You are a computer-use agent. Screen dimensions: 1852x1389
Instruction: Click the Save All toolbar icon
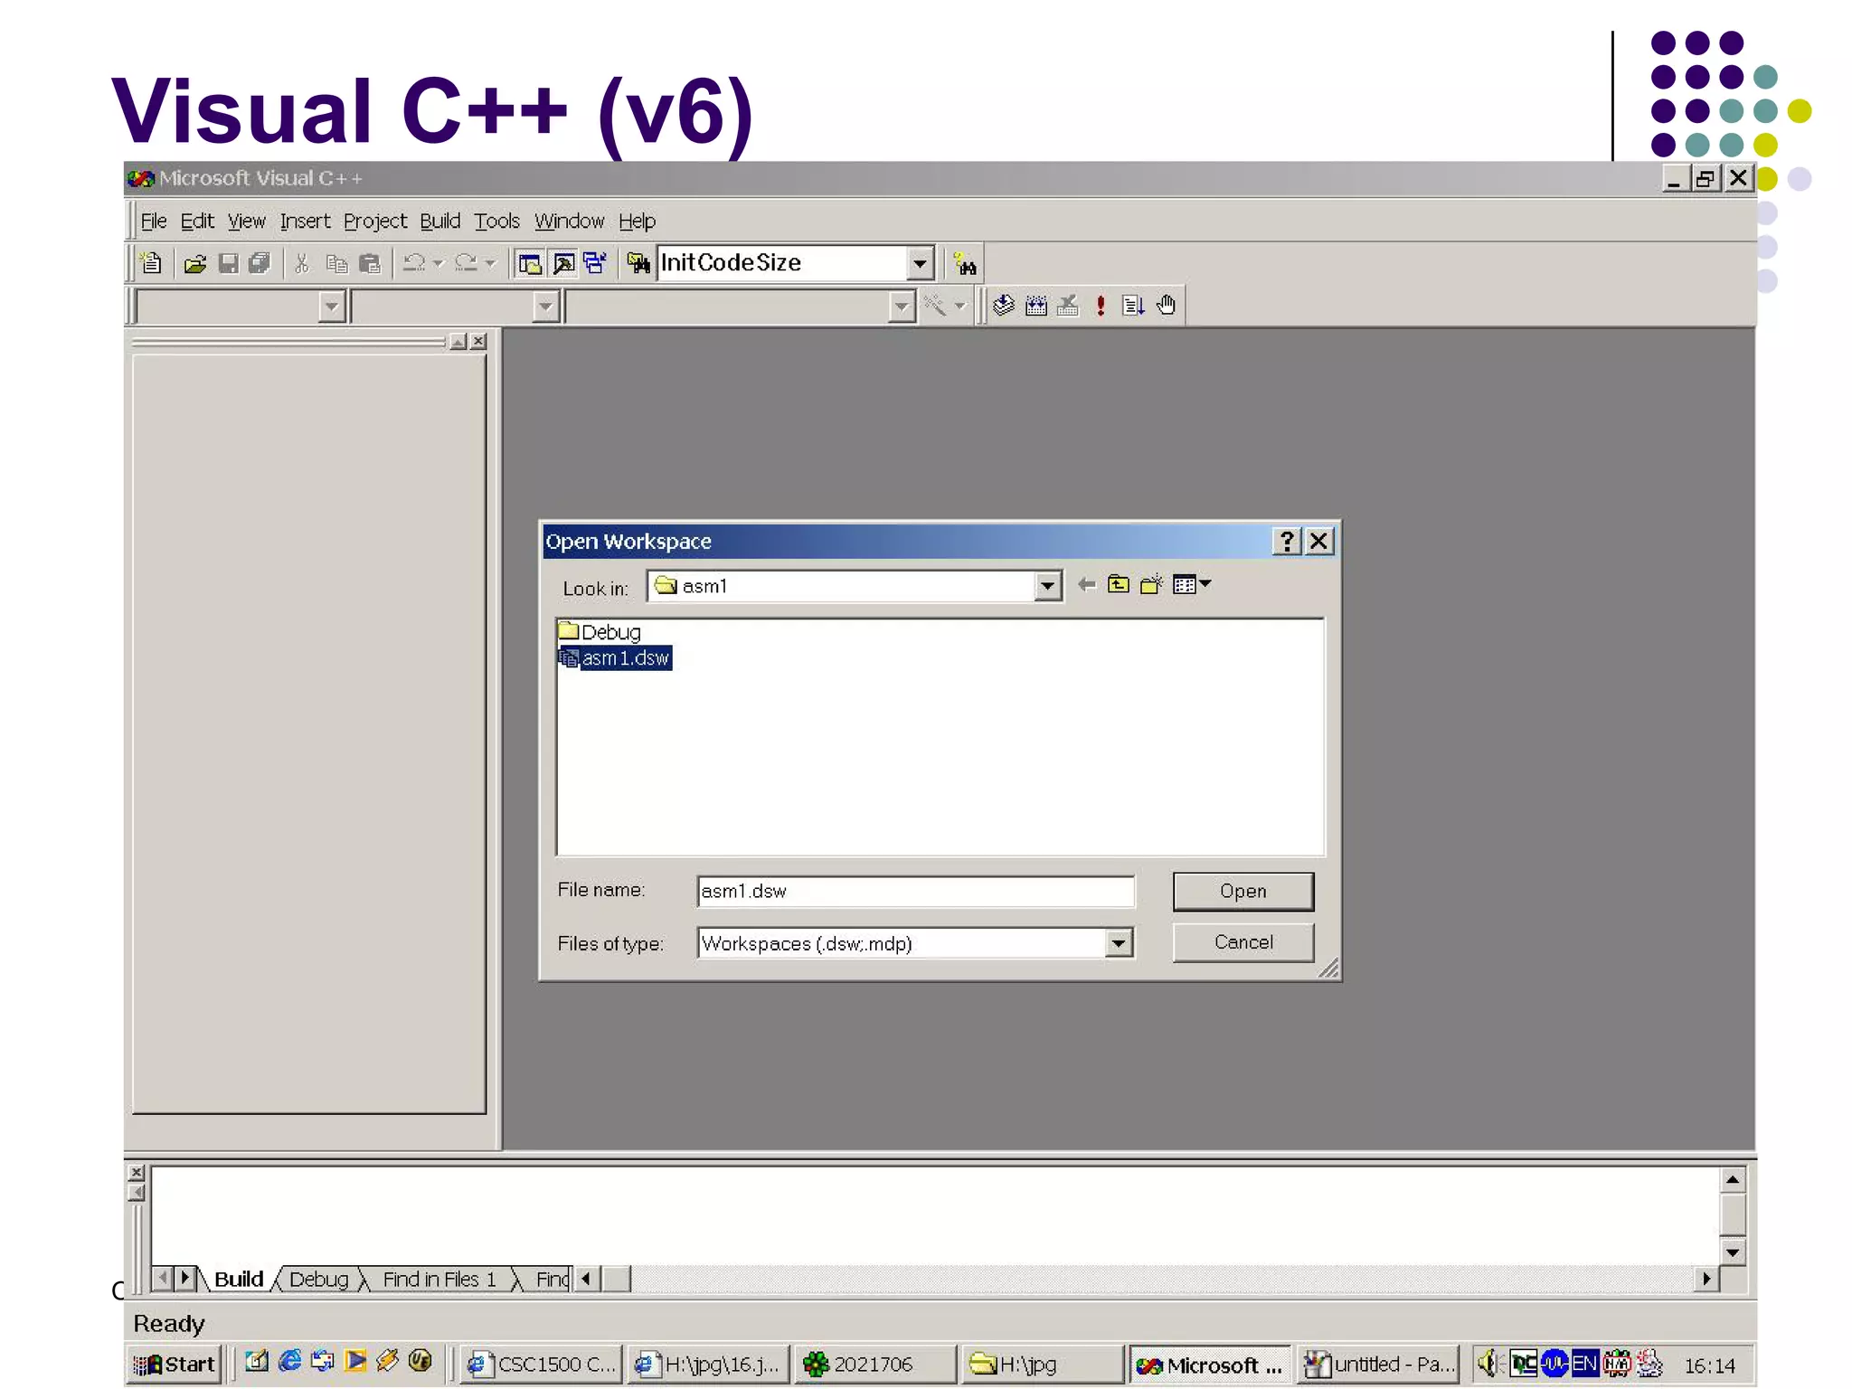pos(260,263)
